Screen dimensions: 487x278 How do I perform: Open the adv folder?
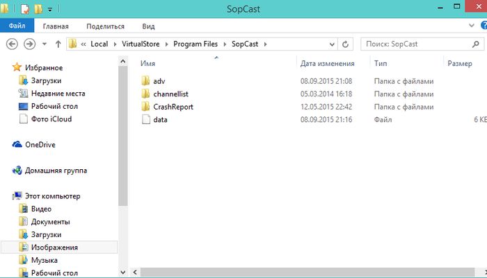158,80
